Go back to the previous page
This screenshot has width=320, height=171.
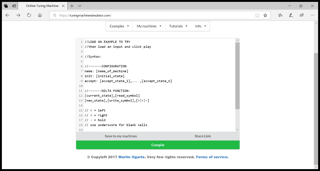(x=7, y=15)
